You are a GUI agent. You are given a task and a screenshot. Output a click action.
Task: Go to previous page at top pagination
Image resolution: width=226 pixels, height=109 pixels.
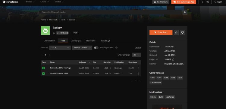tap(42, 55)
